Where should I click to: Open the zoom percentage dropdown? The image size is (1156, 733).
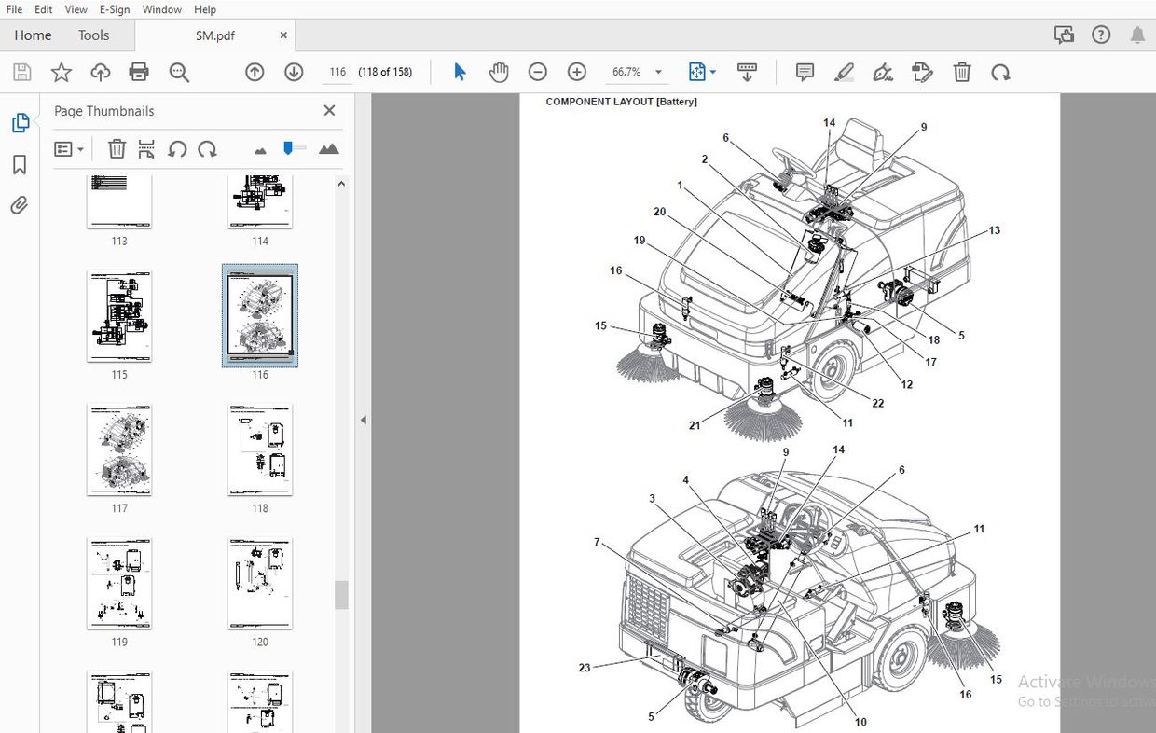(658, 72)
